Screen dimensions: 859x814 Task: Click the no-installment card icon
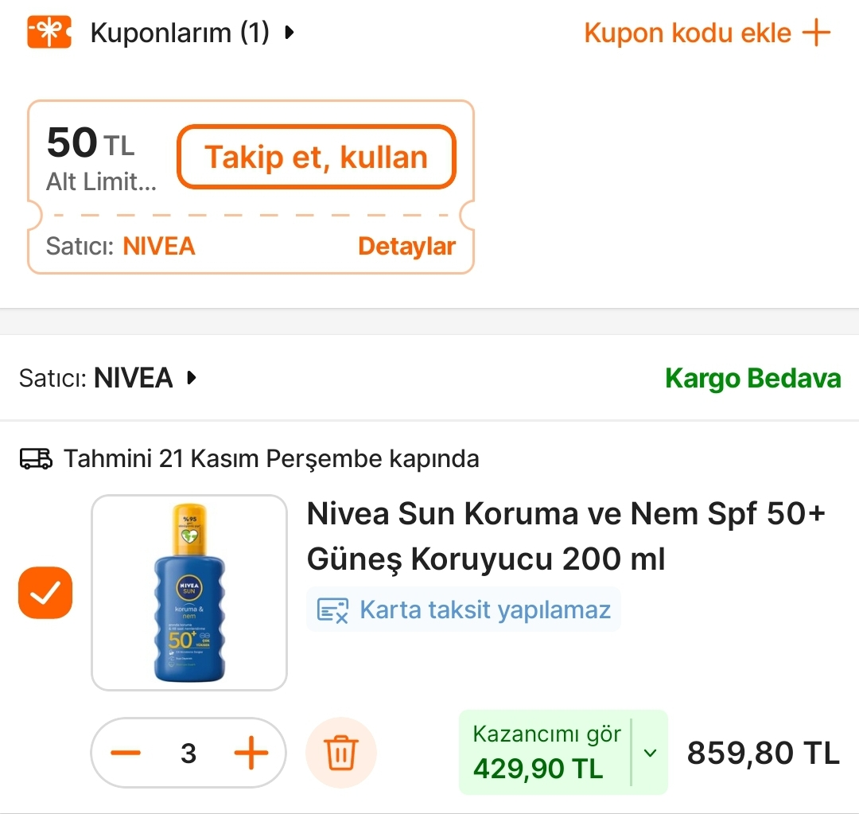click(332, 610)
